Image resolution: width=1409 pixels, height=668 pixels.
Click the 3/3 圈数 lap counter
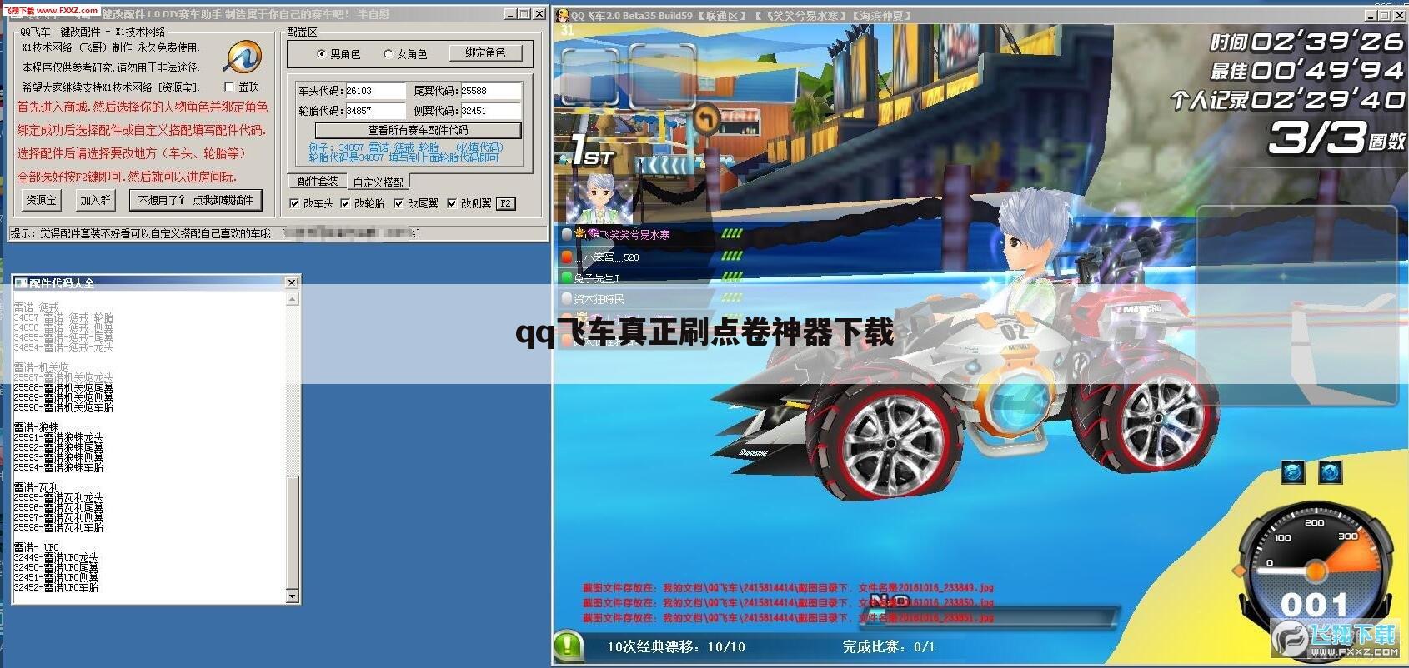click(x=1336, y=138)
